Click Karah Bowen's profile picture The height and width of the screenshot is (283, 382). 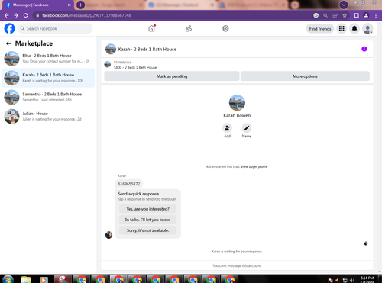click(x=237, y=103)
